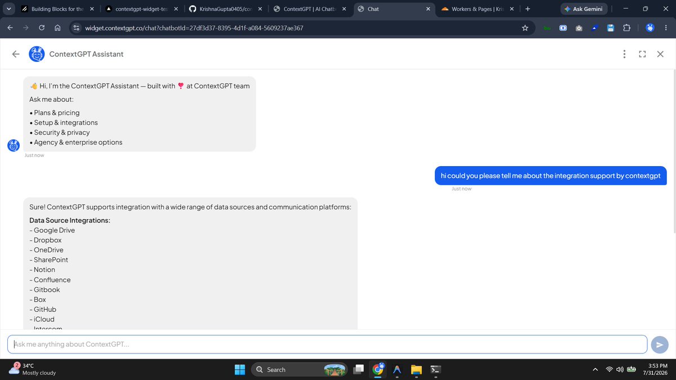The image size is (676, 380).
Task: Click 'Agency & enterprise options' bullet text
Action: pos(78,142)
